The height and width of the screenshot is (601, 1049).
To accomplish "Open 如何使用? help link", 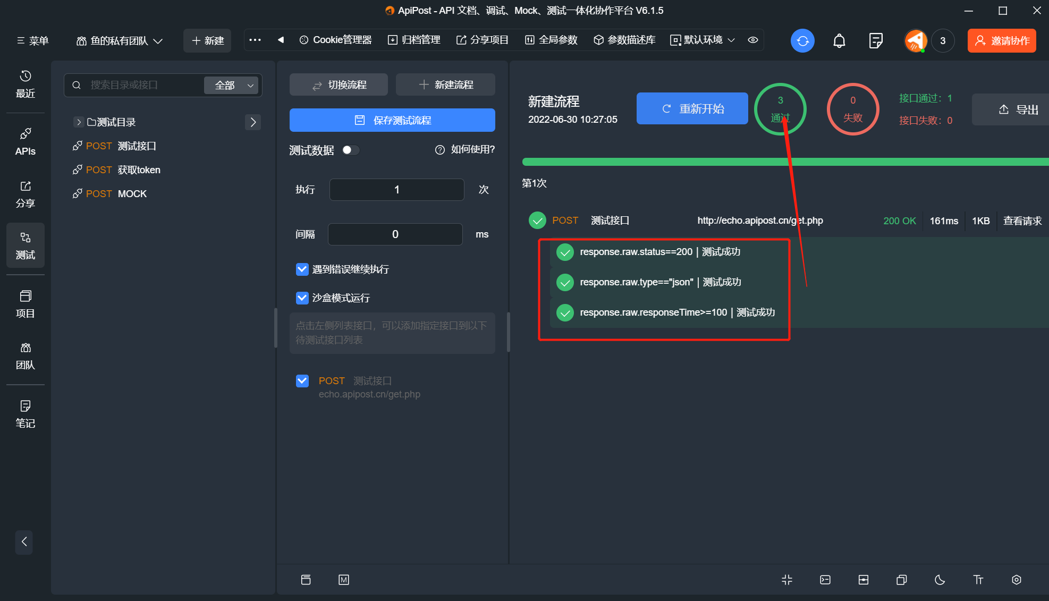I will click(465, 149).
